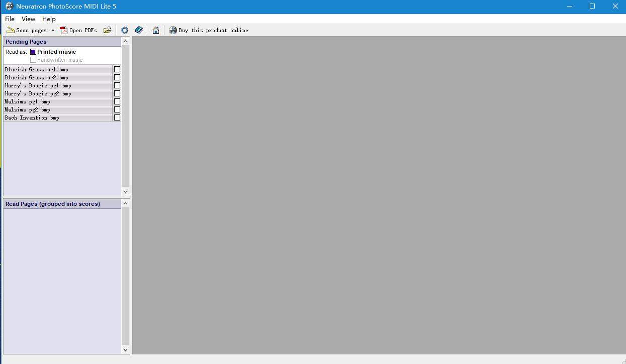
Task: Open a file using the folder icon
Action: tap(107, 30)
